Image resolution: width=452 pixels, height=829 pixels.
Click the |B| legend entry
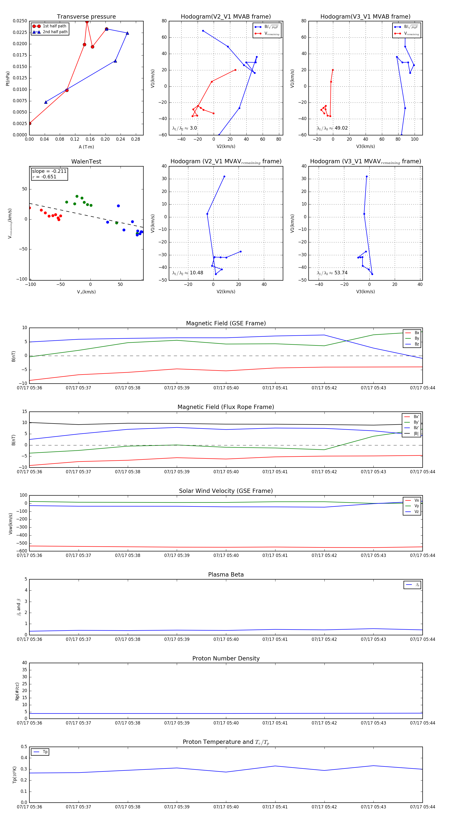coord(412,434)
